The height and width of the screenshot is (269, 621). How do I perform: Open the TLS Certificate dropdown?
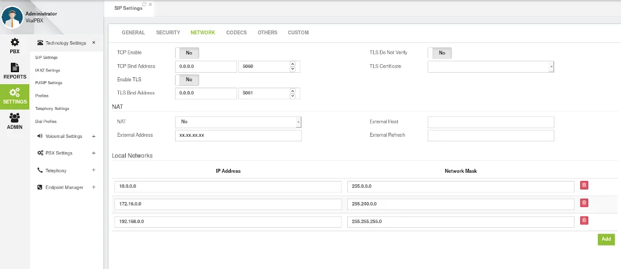click(x=491, y=67)
